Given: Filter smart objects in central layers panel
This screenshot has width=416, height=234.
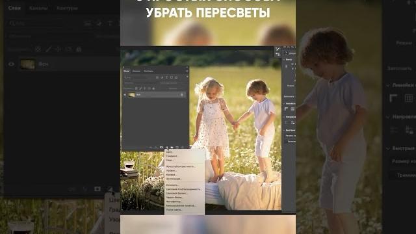Looking at the screenshot, I should point(176,77).
